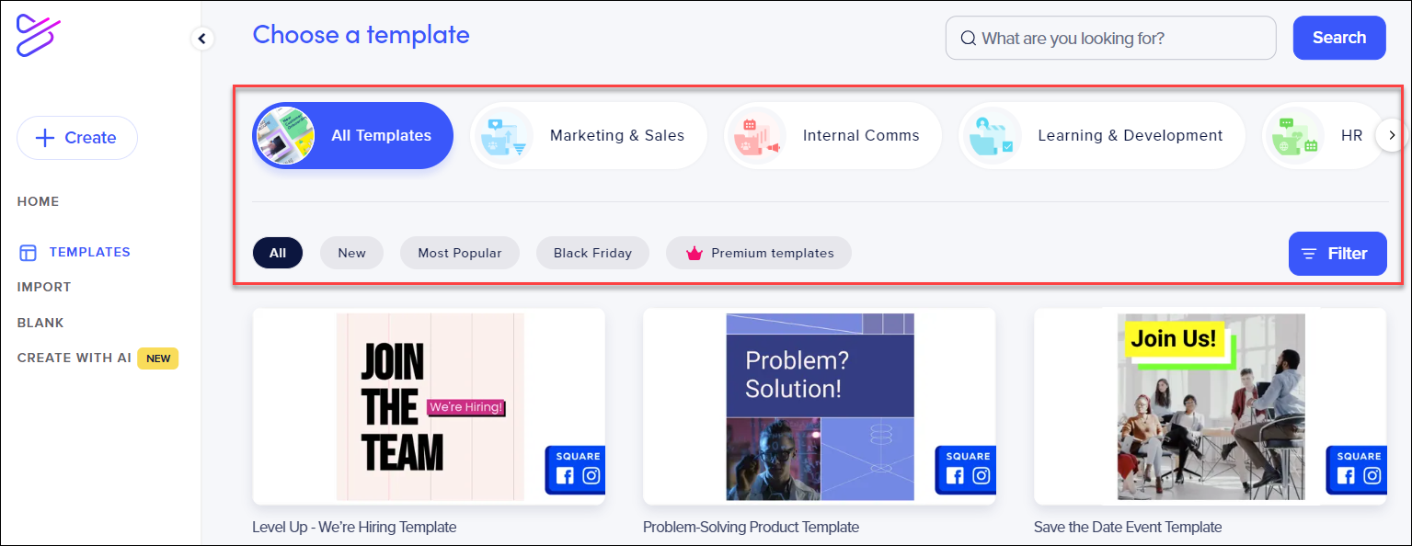Select the Marketing & Sales category icon
Viewport: 1412px width, 546px height.
click(505, 135)
